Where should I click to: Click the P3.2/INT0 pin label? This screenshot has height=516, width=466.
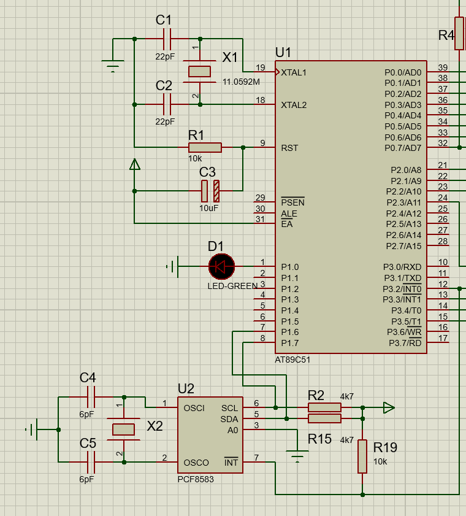coord(402,289)
